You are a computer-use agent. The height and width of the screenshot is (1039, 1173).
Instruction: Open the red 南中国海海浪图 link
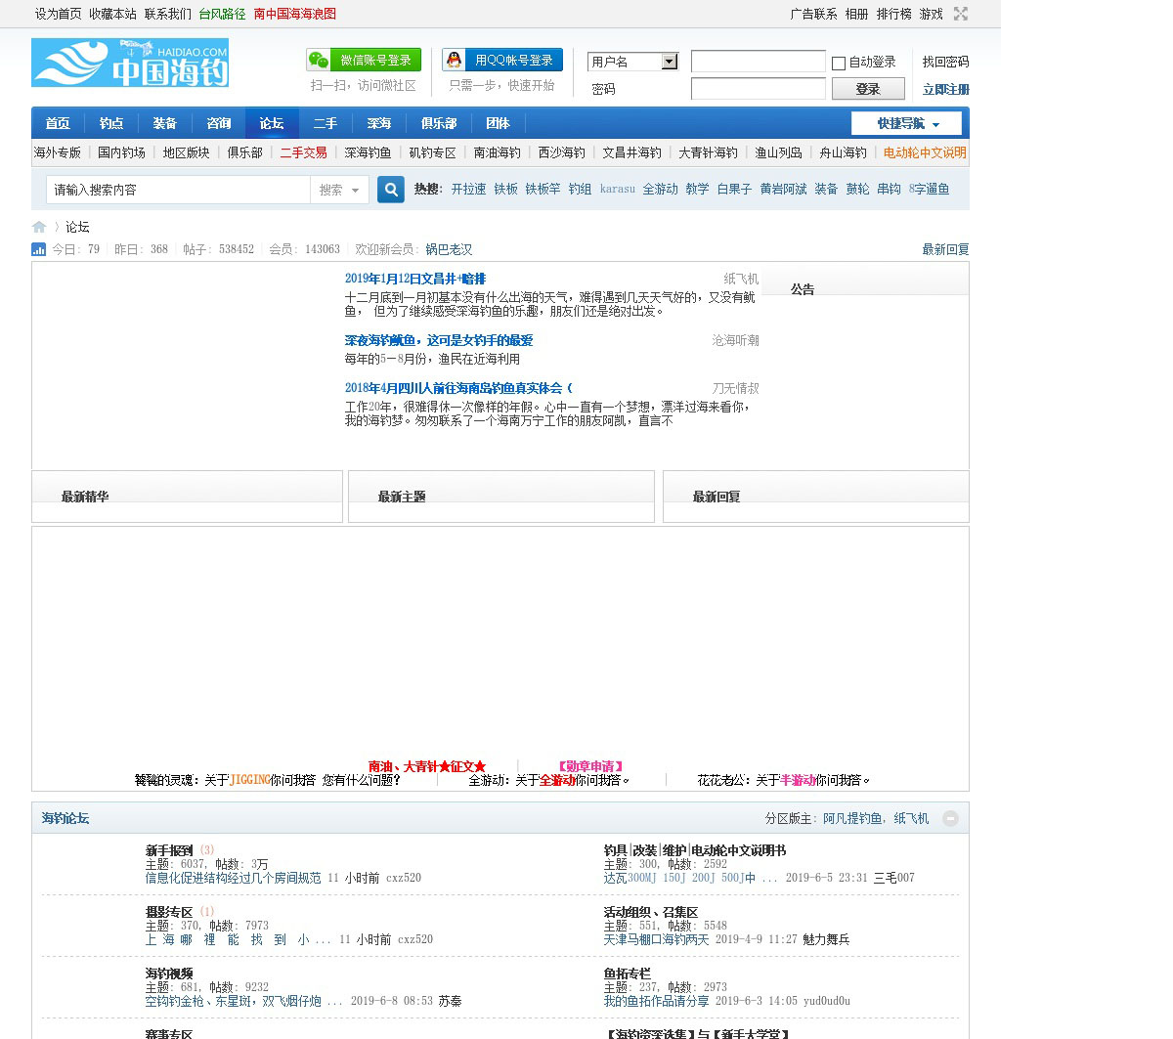[x=294, y=14]
